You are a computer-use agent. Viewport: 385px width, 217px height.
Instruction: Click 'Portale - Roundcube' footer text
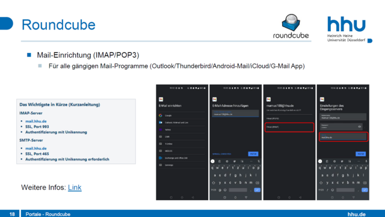click(x=48, y=214)
